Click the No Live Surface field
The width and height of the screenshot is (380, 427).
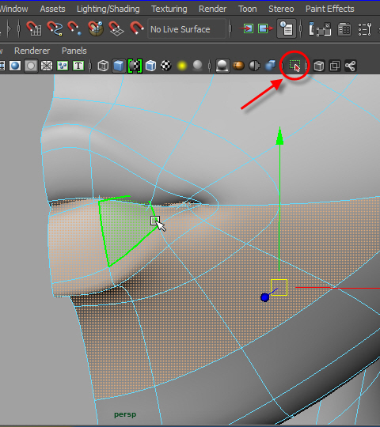(187, 29)
